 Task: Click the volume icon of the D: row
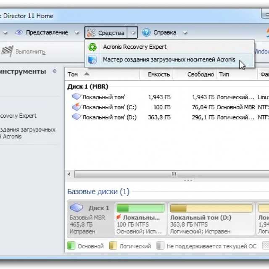point(76,117)
